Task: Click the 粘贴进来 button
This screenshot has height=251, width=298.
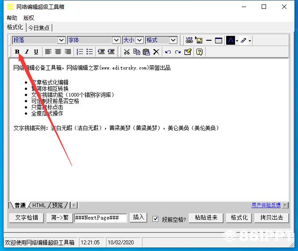Action: (x=206, y=218)
